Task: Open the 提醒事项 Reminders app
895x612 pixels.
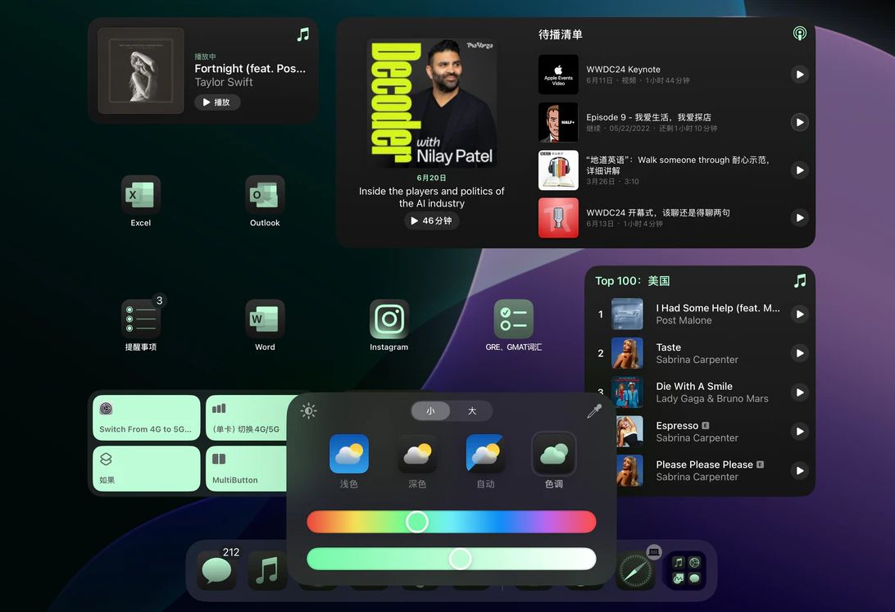Action: 140,320
